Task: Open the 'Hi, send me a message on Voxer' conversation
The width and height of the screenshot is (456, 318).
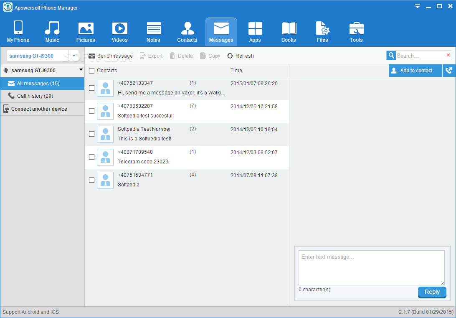Action: tap(171, 92)
